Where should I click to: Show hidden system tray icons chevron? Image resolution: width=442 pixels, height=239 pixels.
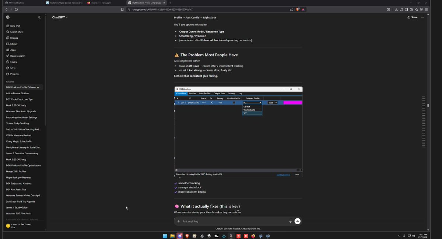point(399,236)
